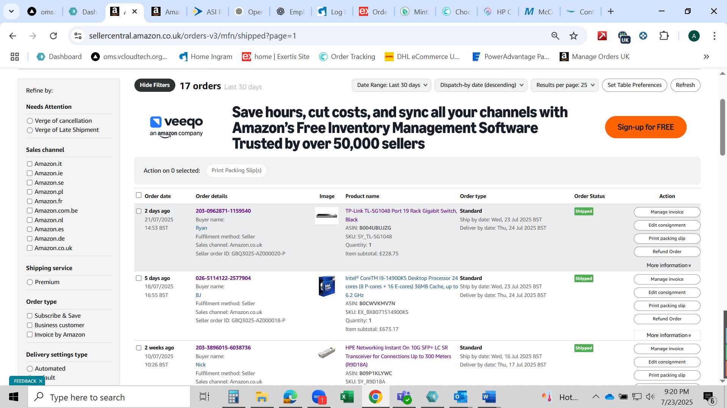Open site information icon in address bar
Viewport: 727px width, 408px height.
point(78,36)
